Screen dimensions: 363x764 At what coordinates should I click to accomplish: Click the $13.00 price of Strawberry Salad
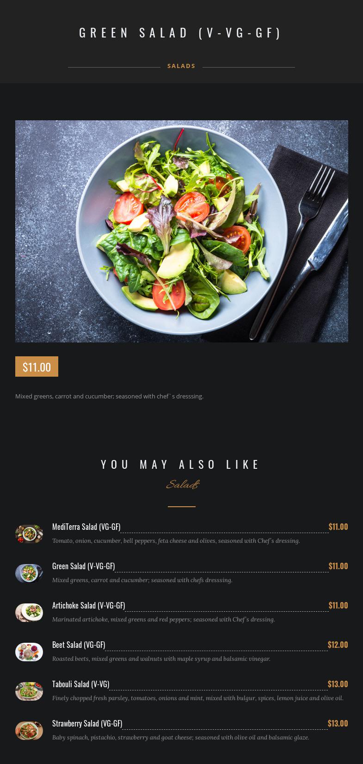pyautogui.click(x=338, y=723)
